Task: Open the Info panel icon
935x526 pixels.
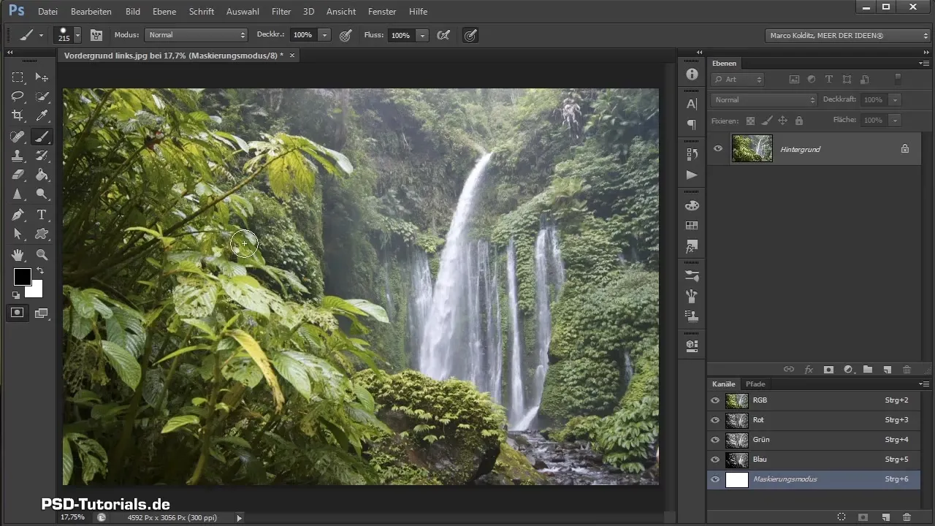Action: (692, 75)
